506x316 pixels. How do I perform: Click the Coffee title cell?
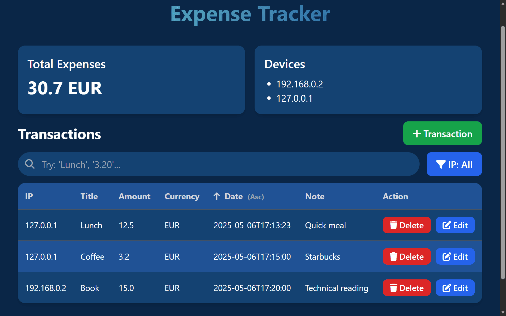coord(92,257)
